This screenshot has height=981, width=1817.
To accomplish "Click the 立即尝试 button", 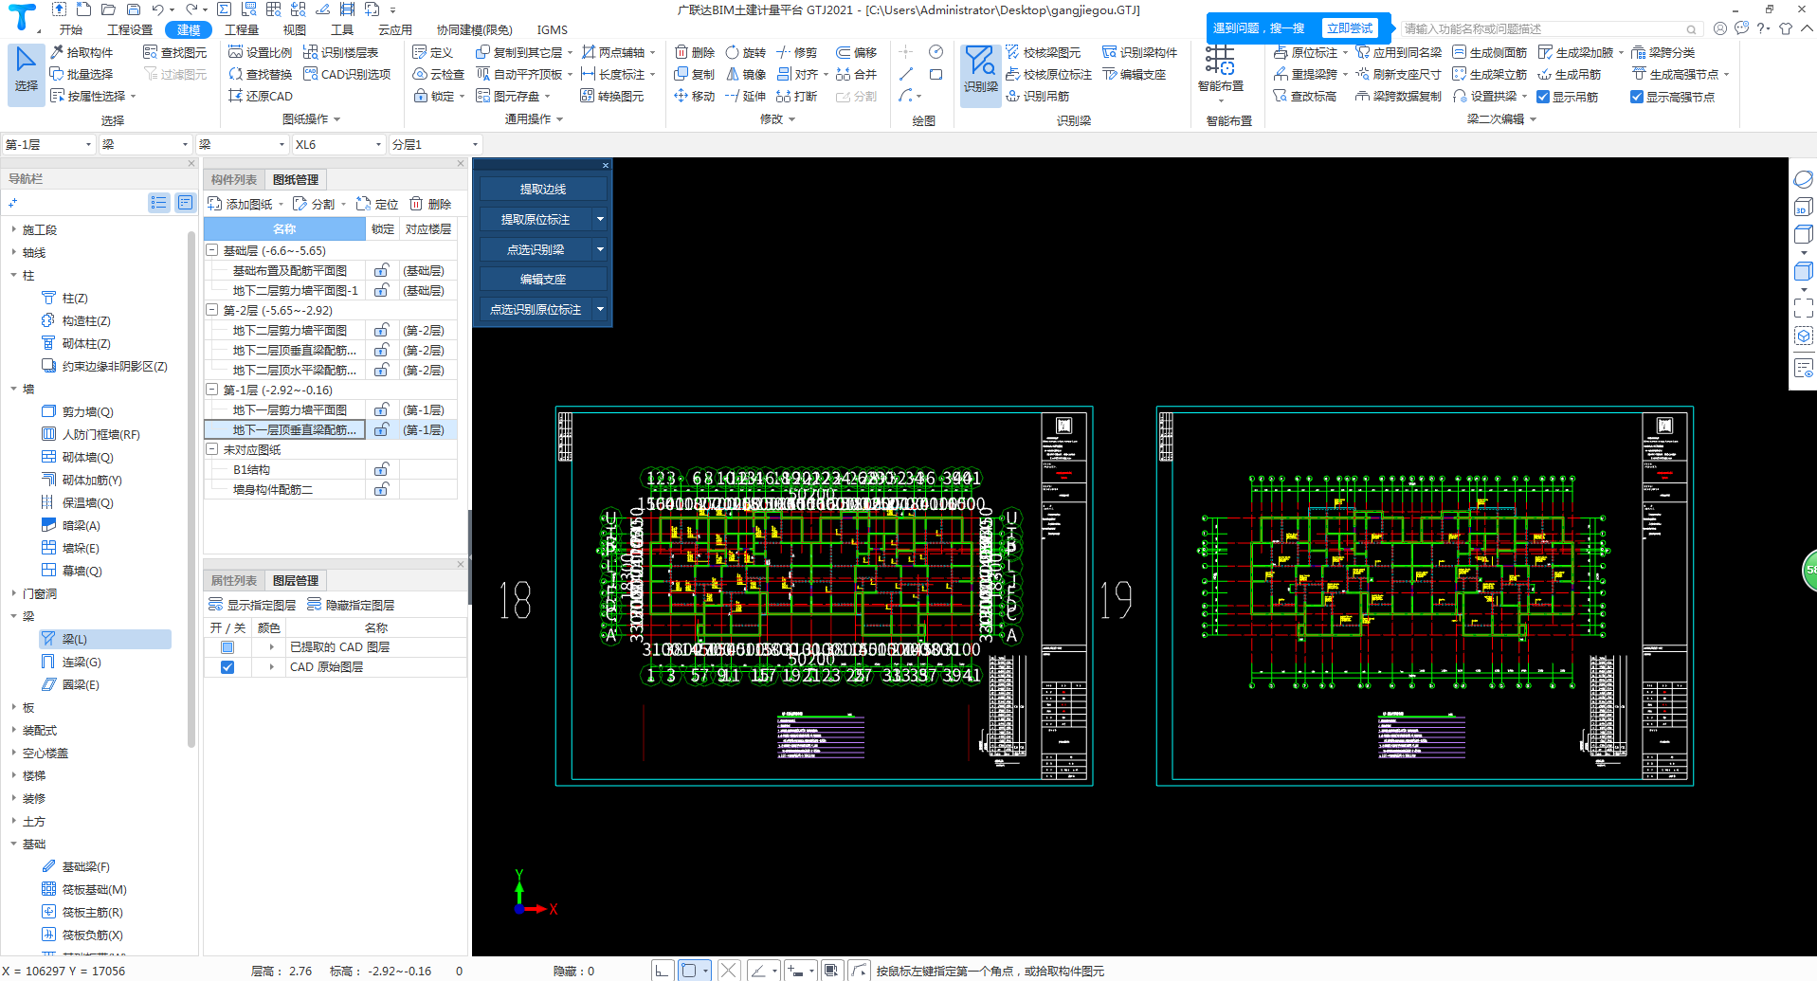I will click(1349, 27).
